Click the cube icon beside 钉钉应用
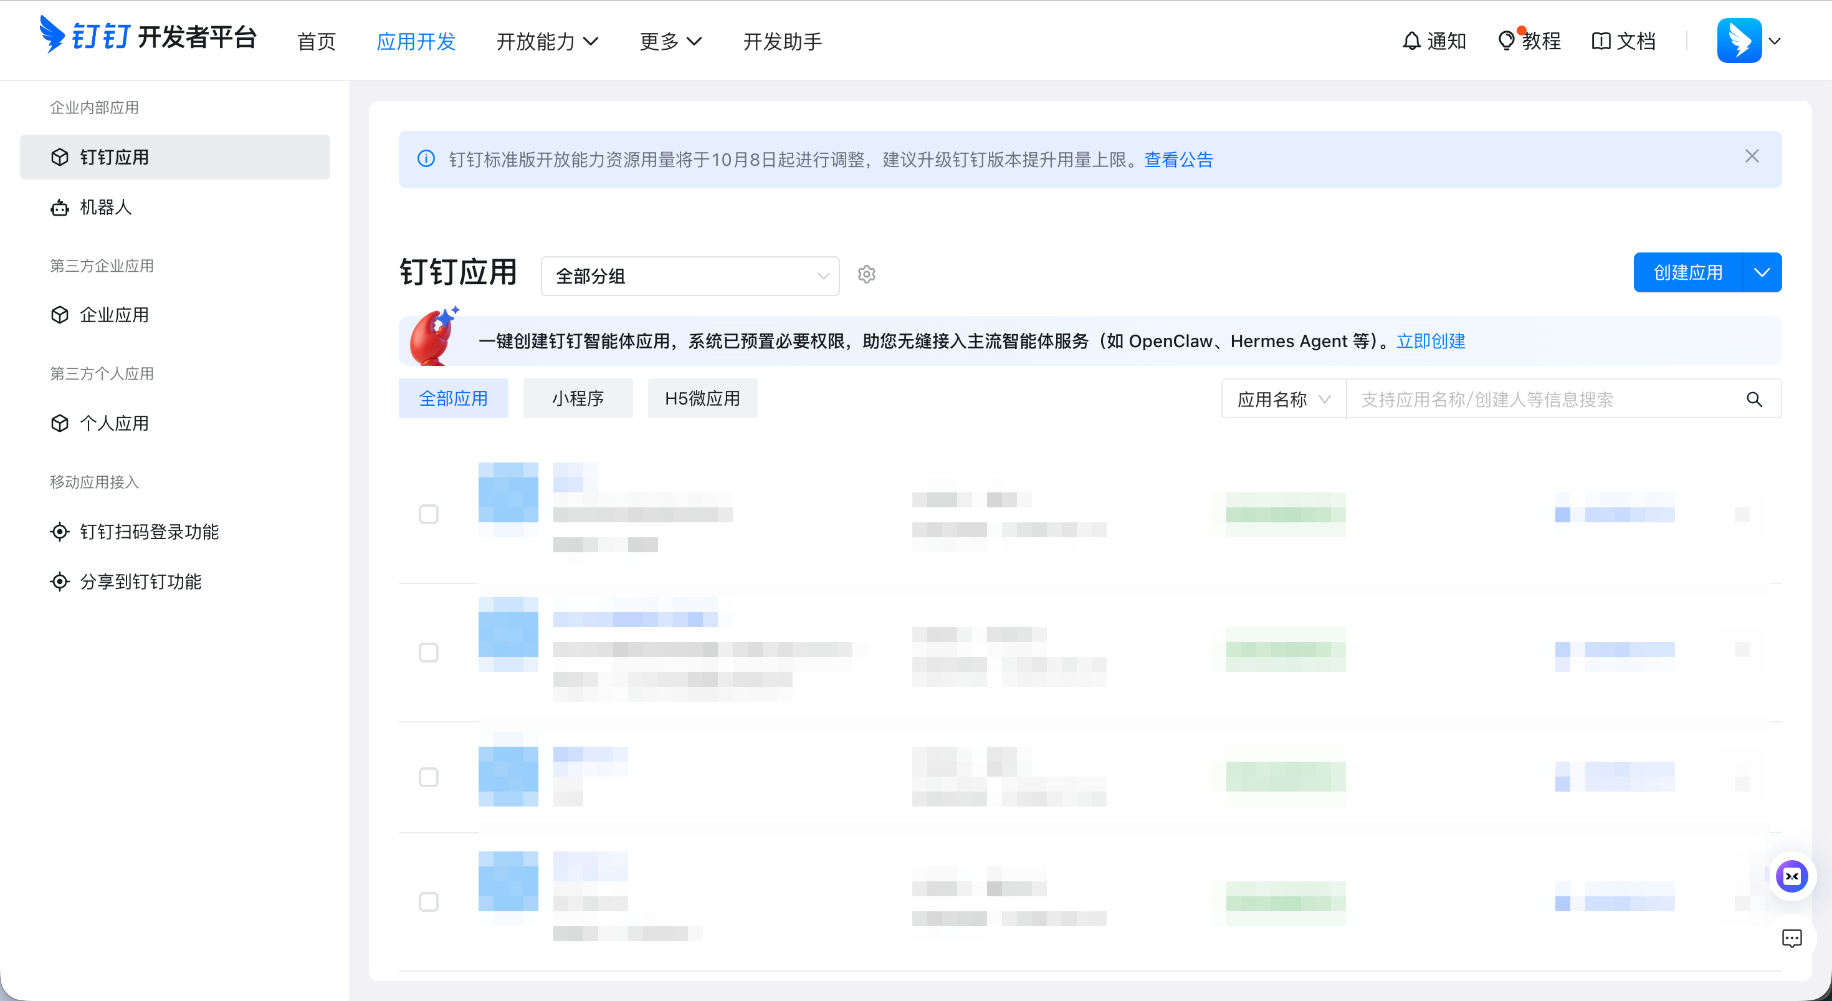Viewport: 1832px width, 1001px height. click(x=60, y=157)
